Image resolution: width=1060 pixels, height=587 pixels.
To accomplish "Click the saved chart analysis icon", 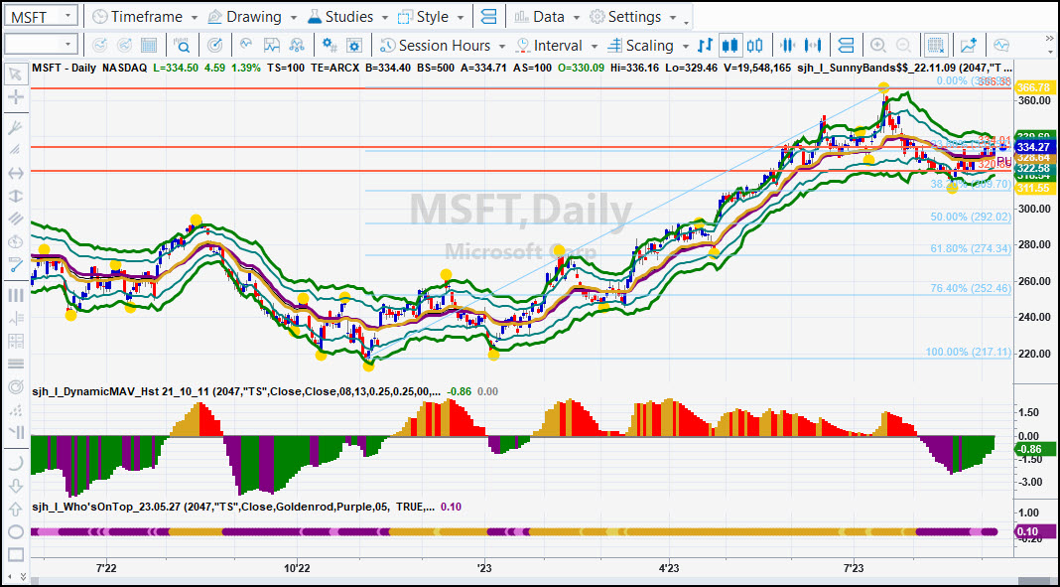I will [272, 46].
